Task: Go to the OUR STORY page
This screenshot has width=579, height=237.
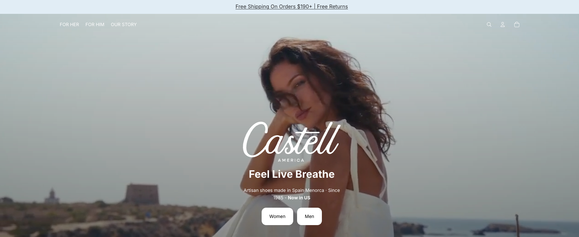Action: 124,24
